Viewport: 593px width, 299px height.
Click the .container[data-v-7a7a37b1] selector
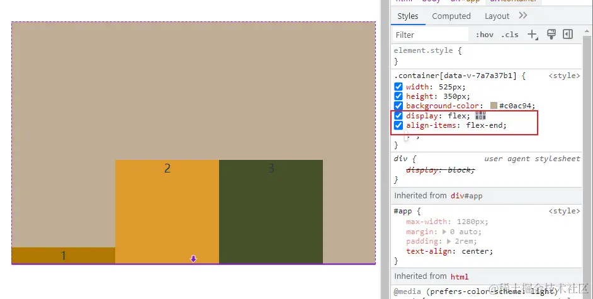[455, 76]
